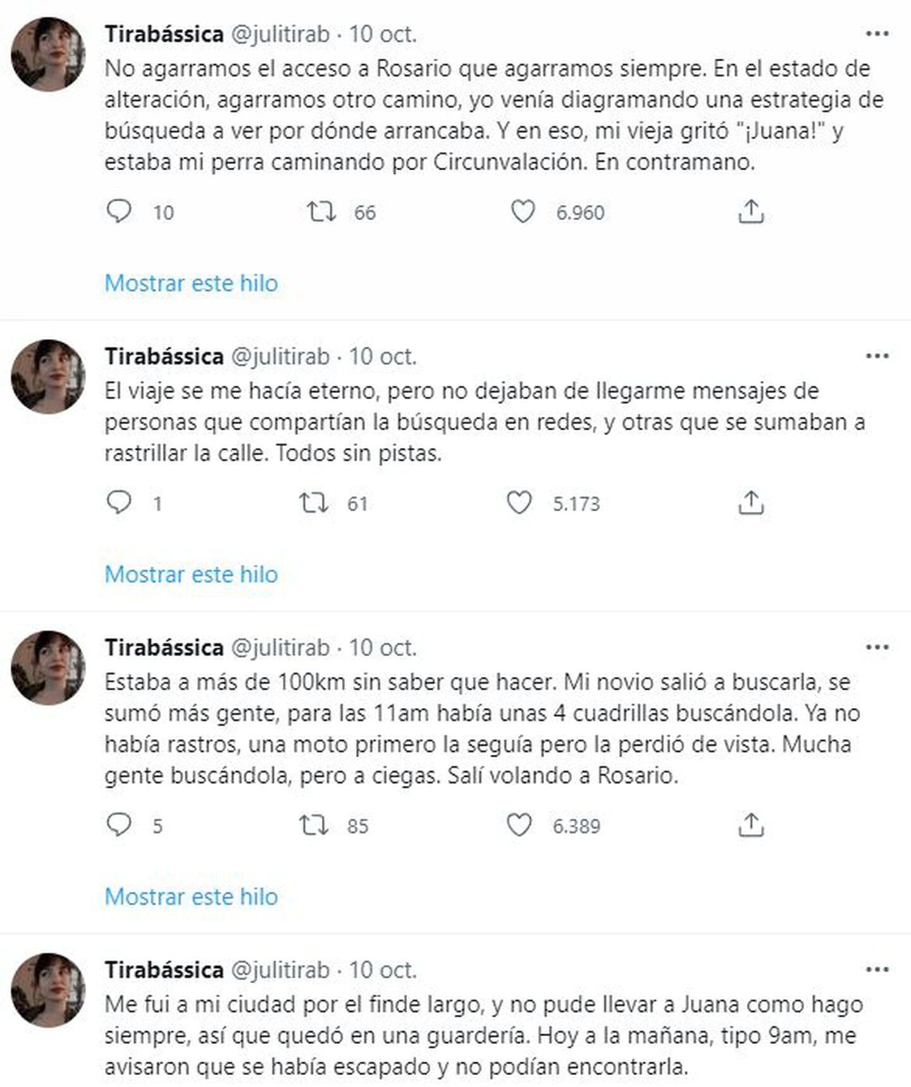The width and height of the screenshot is (911, 1087).
Task: Open 'Mostrar este hilo' under the first tweet
Action: [x=192, y=283]
